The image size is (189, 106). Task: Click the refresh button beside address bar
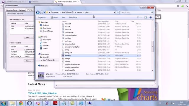(x=118, y=12)
